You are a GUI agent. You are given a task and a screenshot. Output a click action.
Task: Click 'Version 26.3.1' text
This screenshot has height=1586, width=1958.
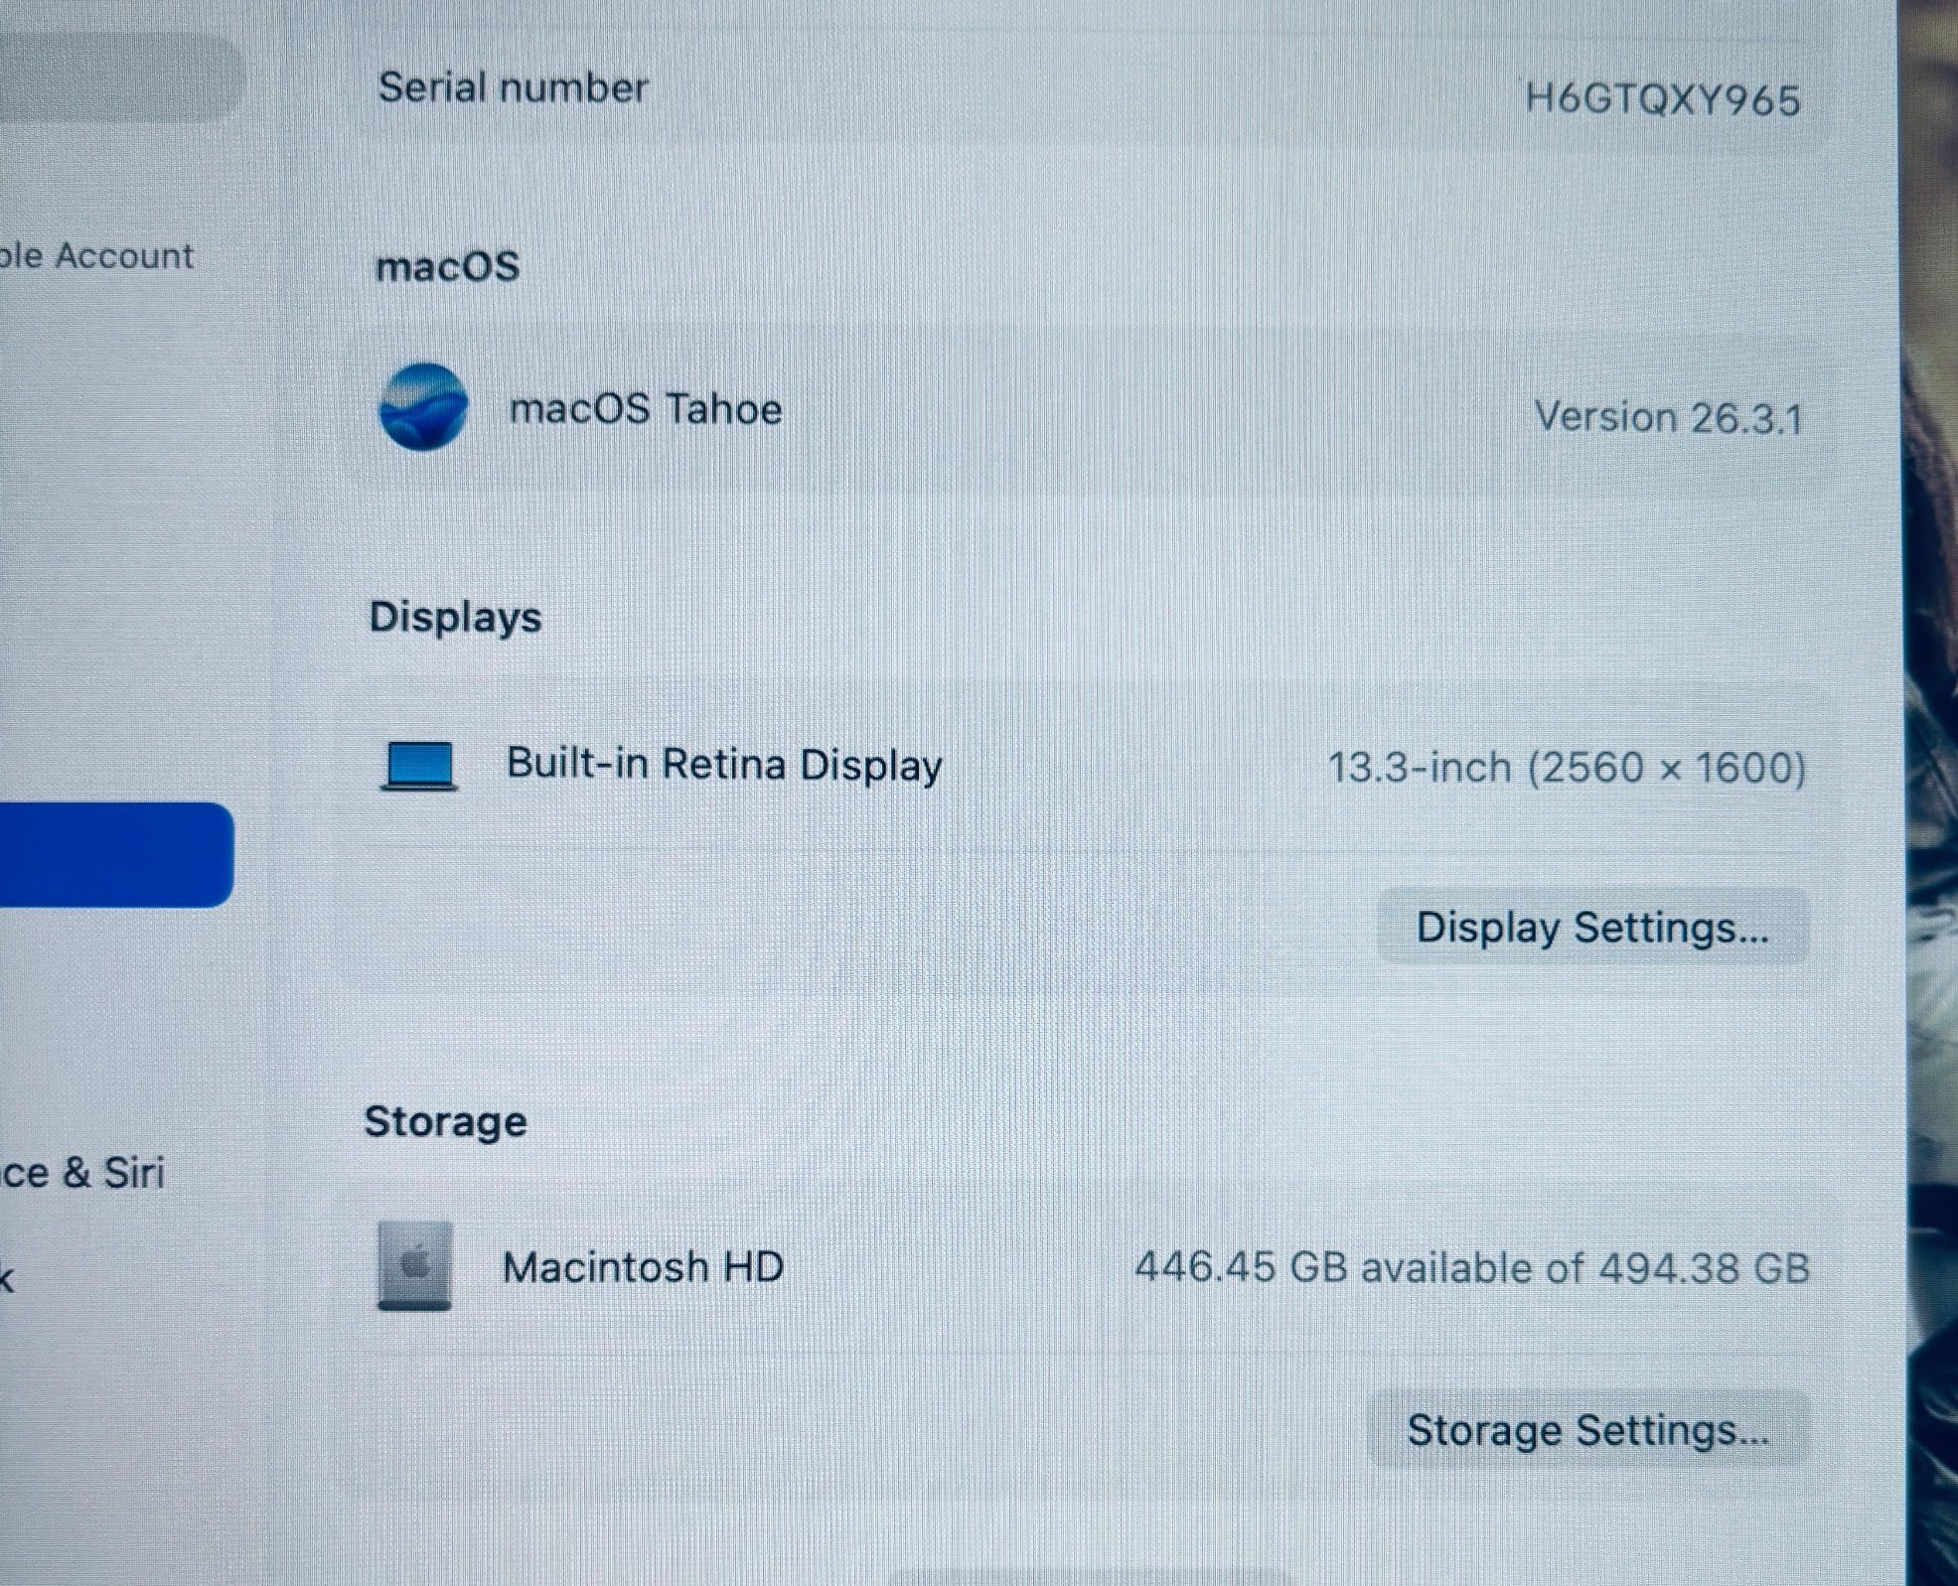(1669, 418)
